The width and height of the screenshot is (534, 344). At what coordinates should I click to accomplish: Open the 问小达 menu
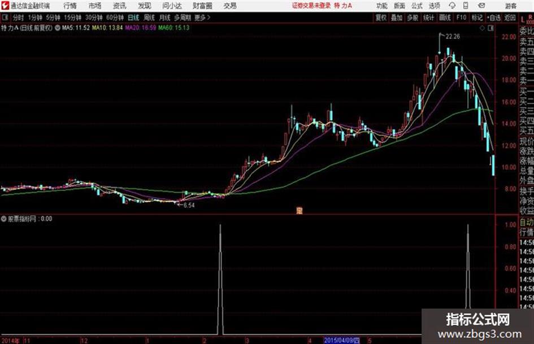pos(172,6)
